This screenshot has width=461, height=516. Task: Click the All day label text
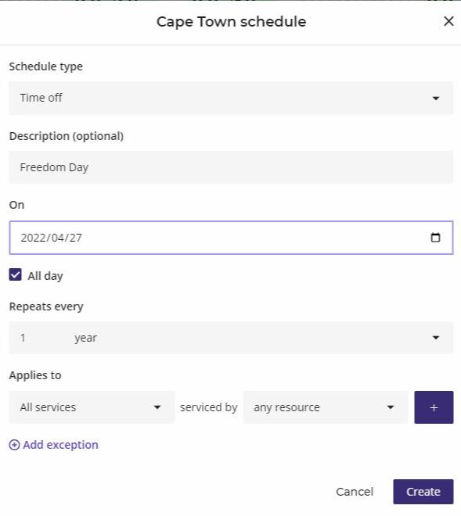pos(45,276)
